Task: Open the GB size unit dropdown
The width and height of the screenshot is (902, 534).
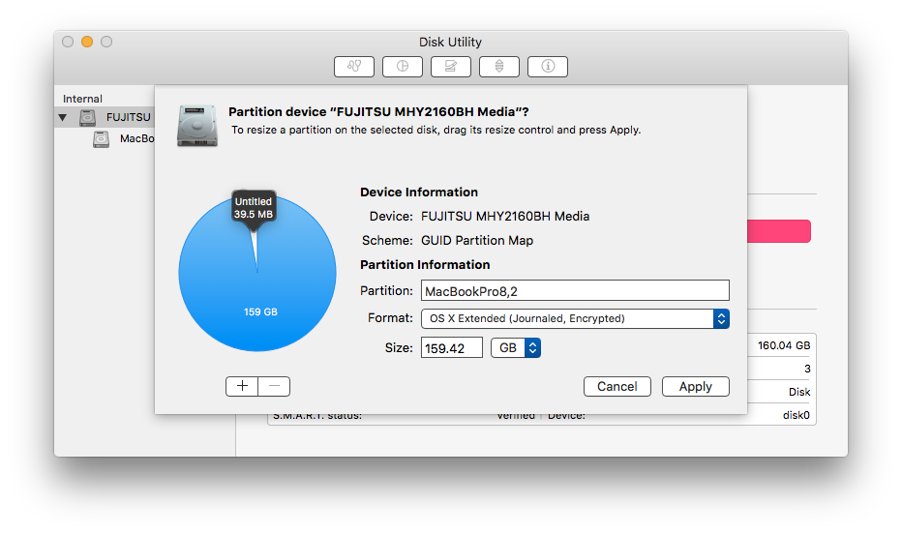Action: coord(516,347)
